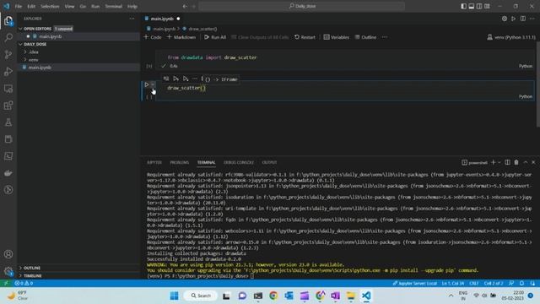The width and height of the screenshot is (540, 304).
Task: Open the Selection menu
Action: 50,6
